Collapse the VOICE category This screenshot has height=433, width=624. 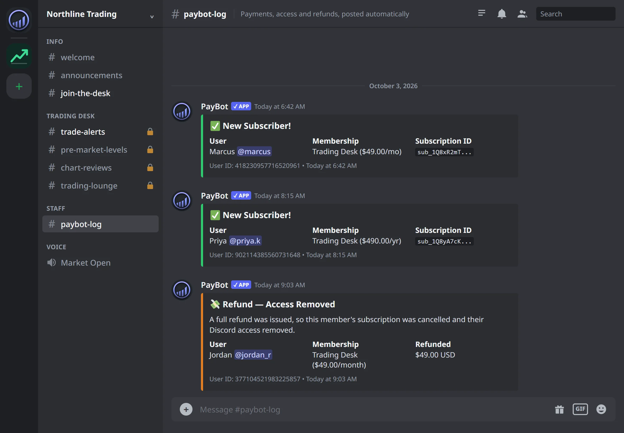[x=56, y=247]
